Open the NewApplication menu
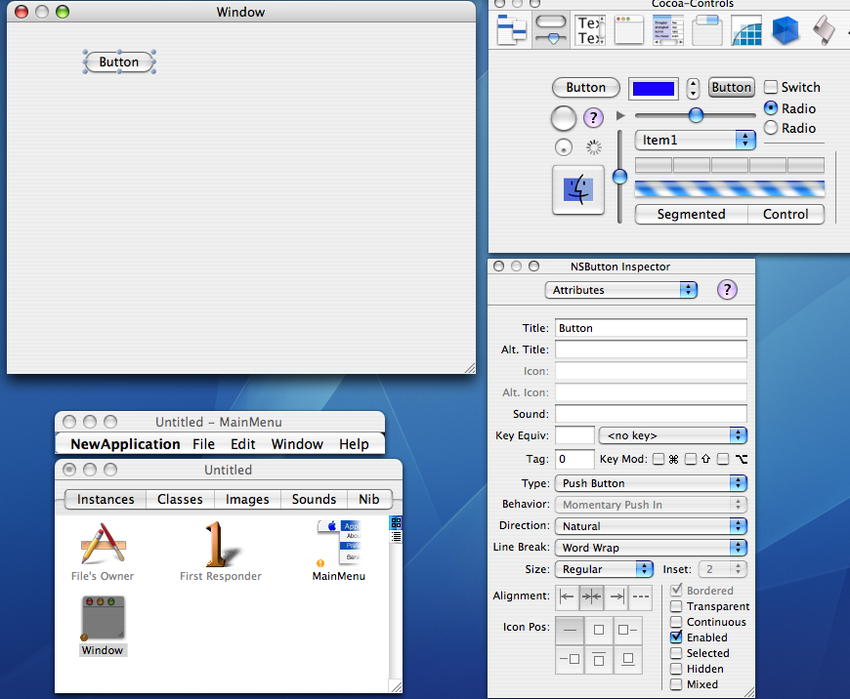 point(125,444)
